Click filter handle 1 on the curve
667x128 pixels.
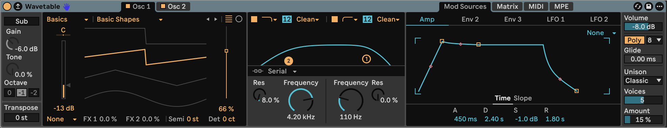point(366,59)
